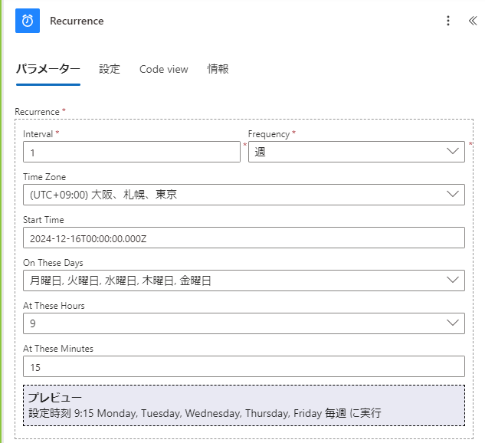Expand the Time Zone dropdown

coord(244,195)
